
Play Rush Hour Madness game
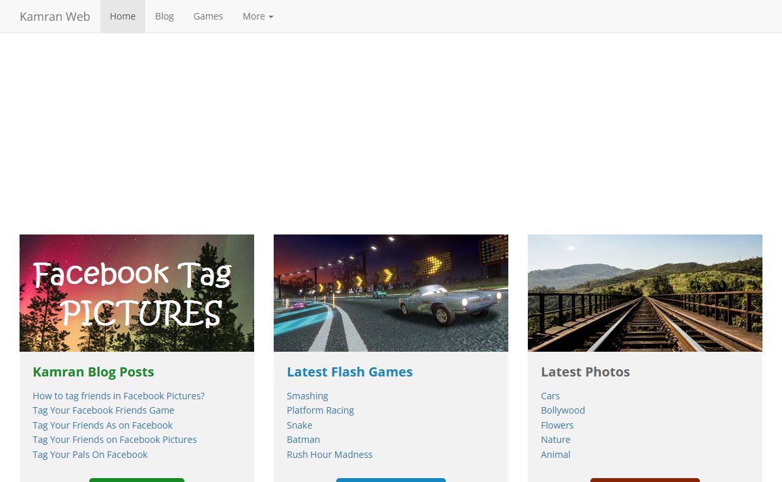330,455
